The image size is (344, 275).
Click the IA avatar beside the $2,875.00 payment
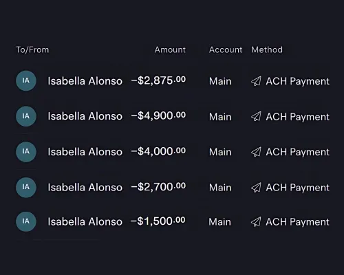tap(26, 80)
